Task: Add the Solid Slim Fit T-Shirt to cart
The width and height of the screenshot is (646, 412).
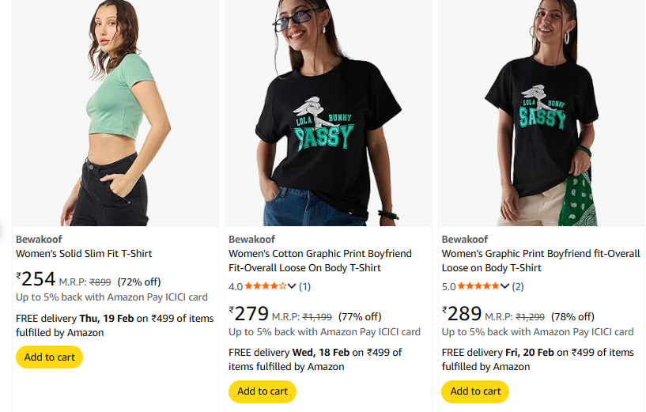Action: click(x=49, y=357)
